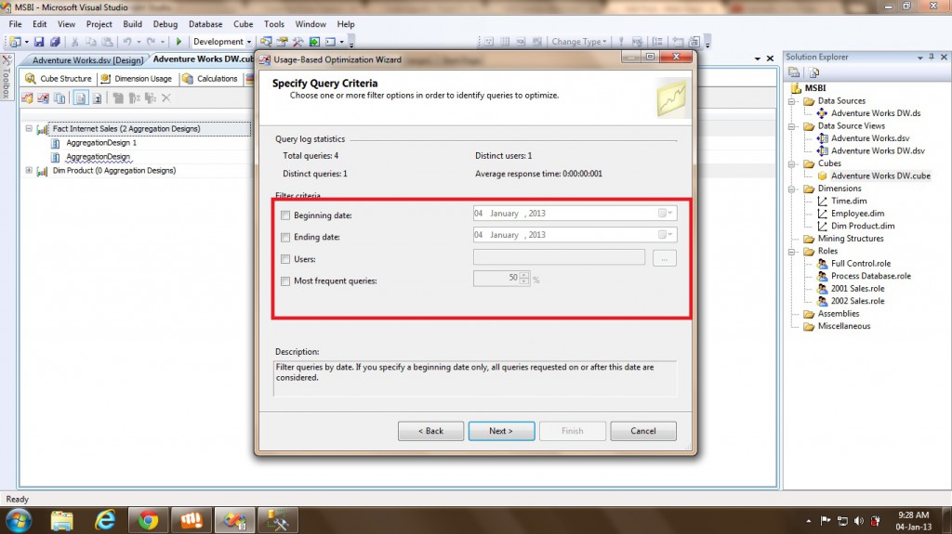This screenshot has height=534, width=952.
Task: Expand the Dim Product tree node
Action: click(29, 171)
